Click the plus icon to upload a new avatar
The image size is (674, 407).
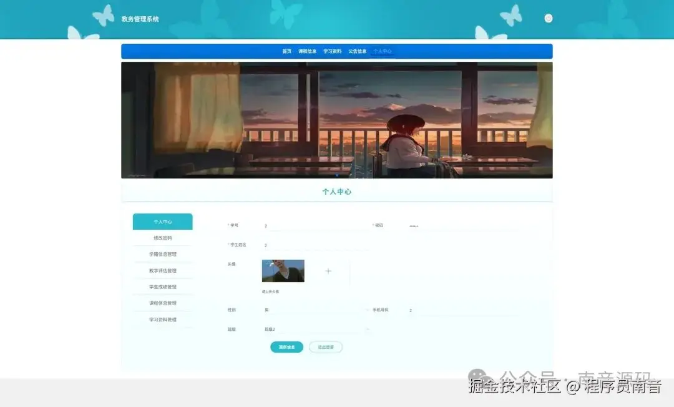coord(328,271)
